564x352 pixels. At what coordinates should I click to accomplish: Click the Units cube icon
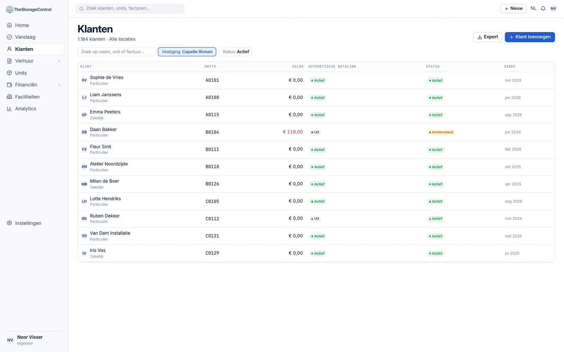tap(10, 73)
